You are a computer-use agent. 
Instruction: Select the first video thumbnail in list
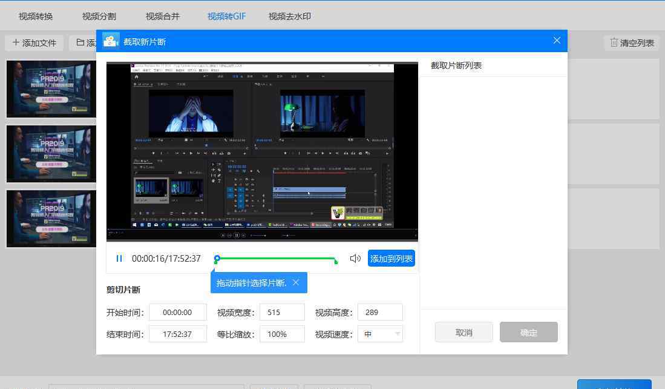pos(51,88)
